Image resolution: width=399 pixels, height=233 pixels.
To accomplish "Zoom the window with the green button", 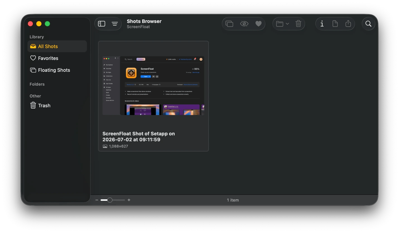I will (x=47, y=24).
